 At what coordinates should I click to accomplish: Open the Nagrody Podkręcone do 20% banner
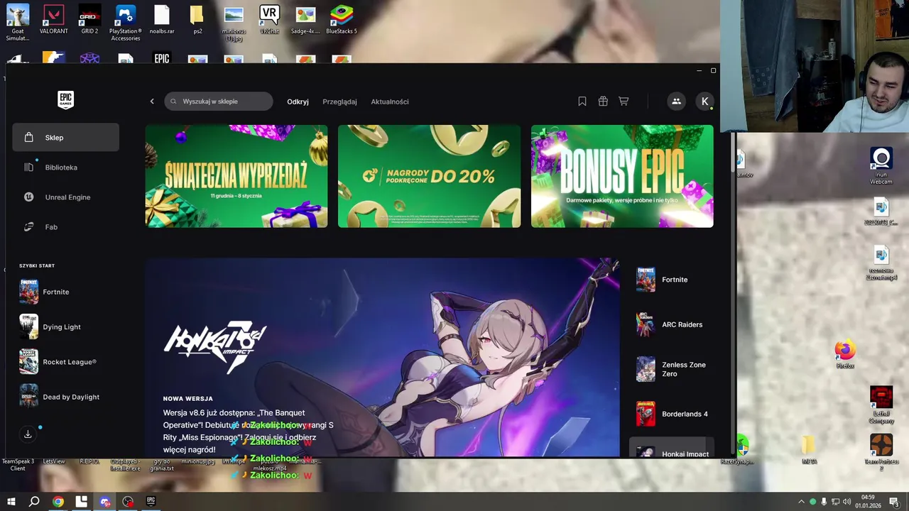click(429, 176)
